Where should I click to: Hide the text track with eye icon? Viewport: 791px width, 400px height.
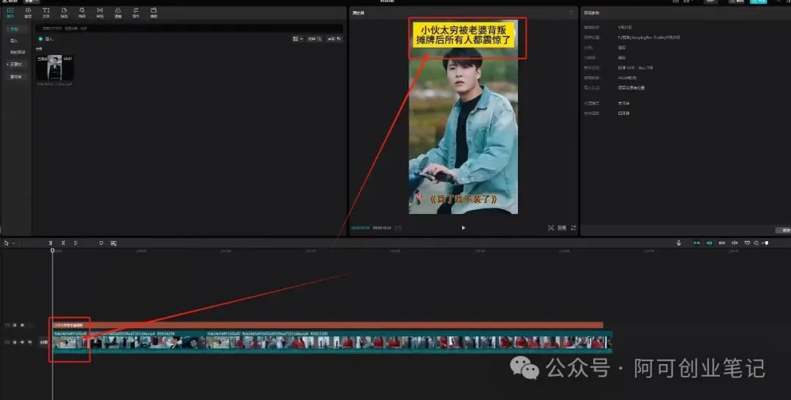22,325
